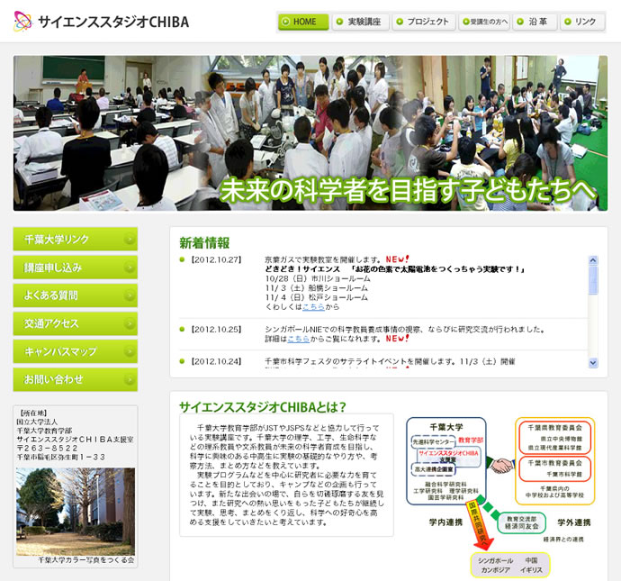Click arrow icon on お問い合わせ button
Image resolution: width=621 pixels, height=581 pixels.
pyautogui.click(x=130, y=379)
